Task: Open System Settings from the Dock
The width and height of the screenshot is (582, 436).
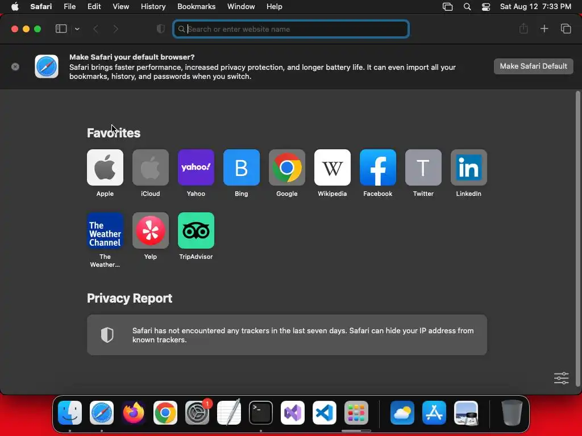Action: tap(197, 413)
